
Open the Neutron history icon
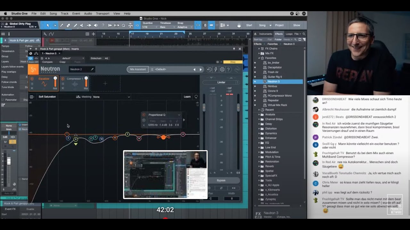point(209,69)
